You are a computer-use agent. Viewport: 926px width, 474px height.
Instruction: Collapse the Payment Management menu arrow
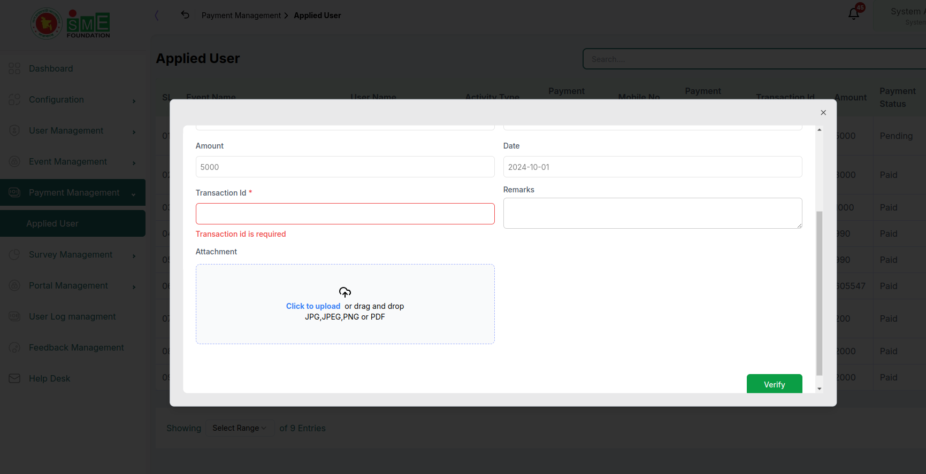click(x=134, y=195)
